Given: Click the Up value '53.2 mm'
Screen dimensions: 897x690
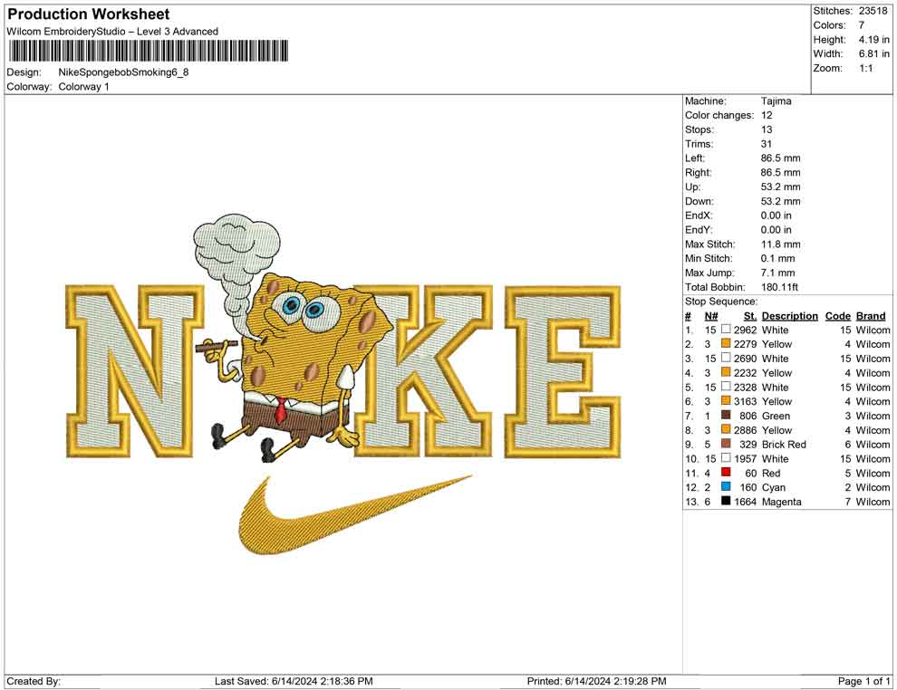Looking at the screenshot, I should [x=780, y=187].
